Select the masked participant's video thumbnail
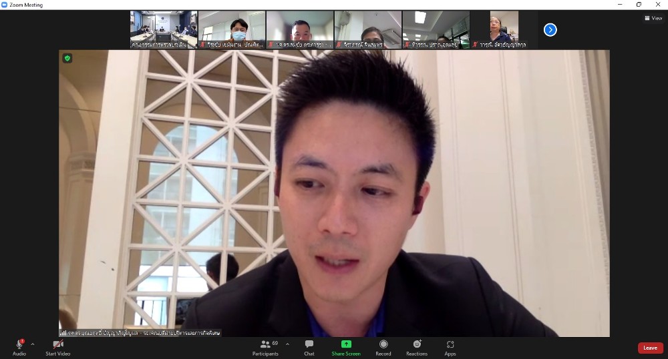The height and width of the screenshot is (359, 668). click(x=232, y=29)
